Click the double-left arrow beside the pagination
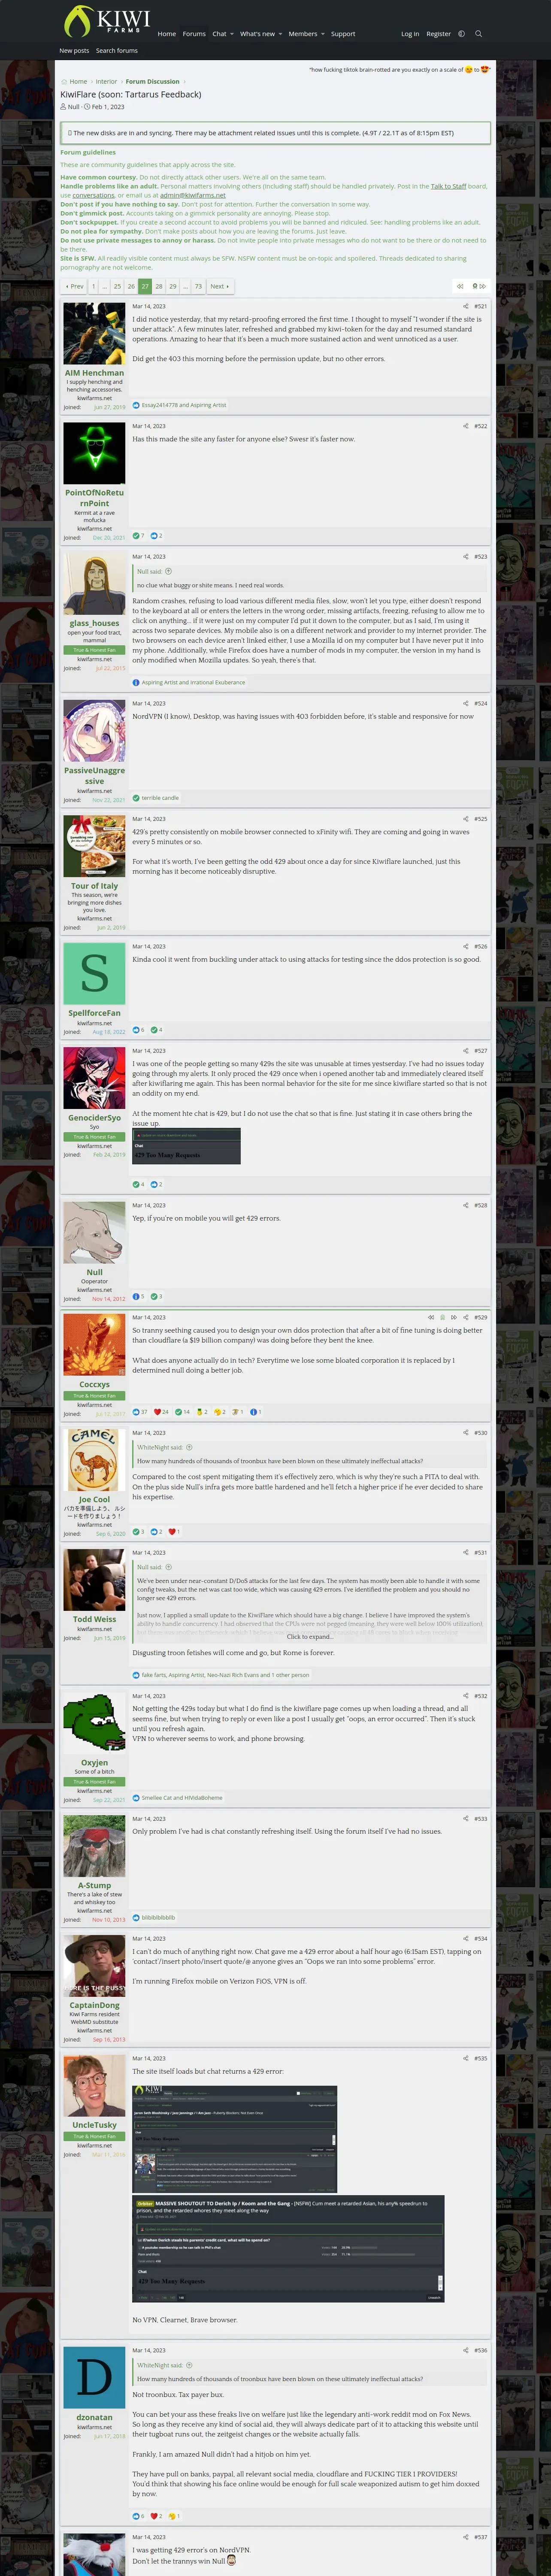The width and height of the screenshot is (551, 2576). coord(460,286)
